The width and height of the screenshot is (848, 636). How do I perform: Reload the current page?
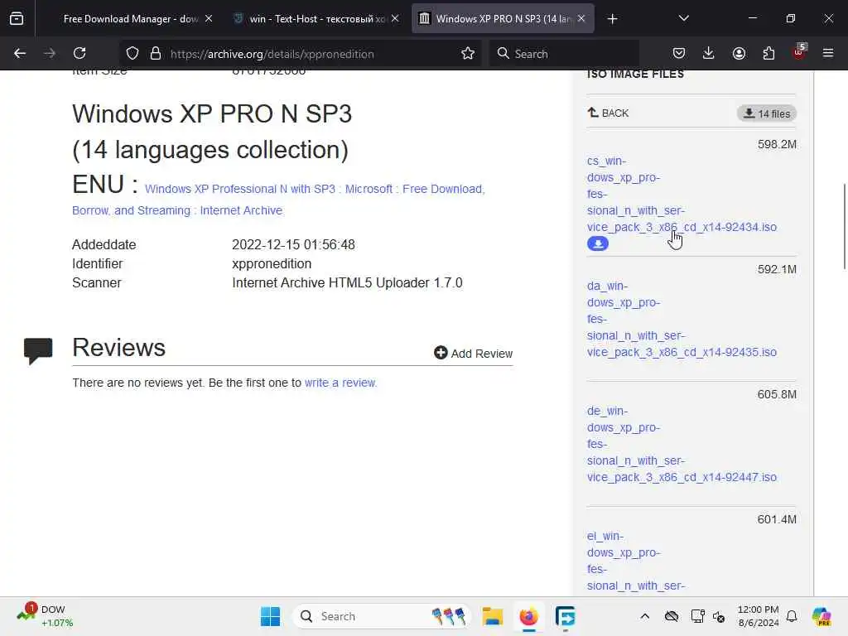tap(79, 54)
